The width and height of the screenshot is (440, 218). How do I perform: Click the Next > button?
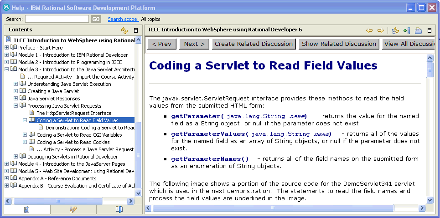pyautogui.click(x=194, y=44)
